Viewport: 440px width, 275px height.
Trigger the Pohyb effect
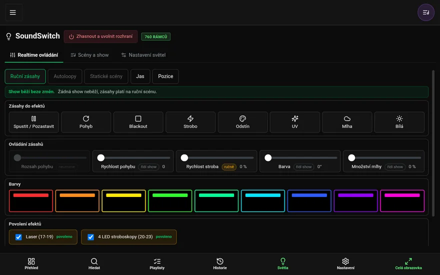pos(86,122)
